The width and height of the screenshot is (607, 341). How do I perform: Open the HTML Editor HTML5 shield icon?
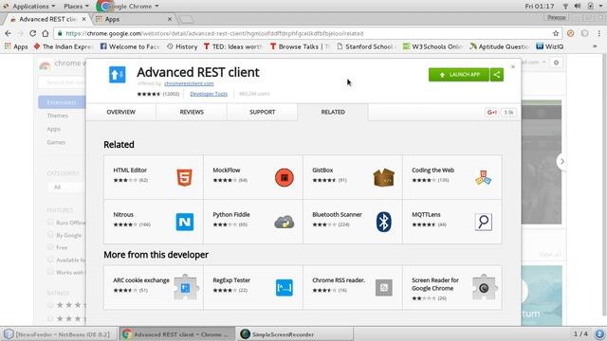click(184, 178)
